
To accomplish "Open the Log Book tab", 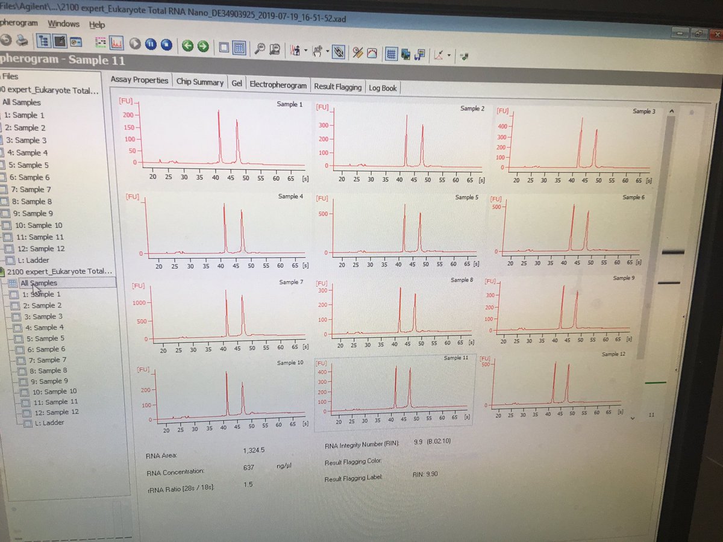I will (x=383, y=88).
